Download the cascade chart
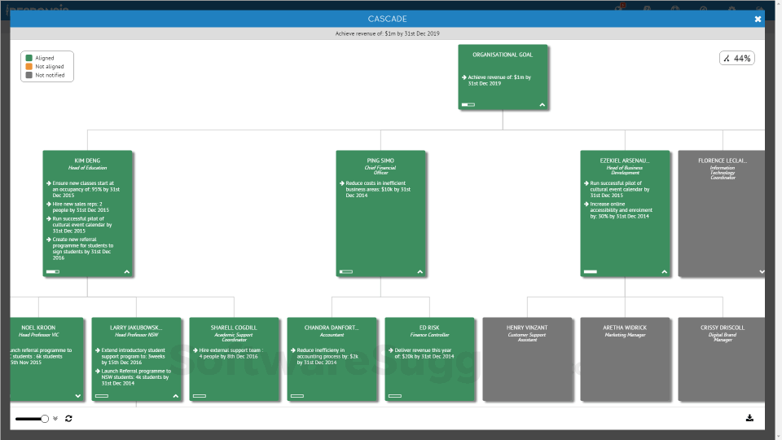This screenshot has width=782, height=440. (749, 418)
